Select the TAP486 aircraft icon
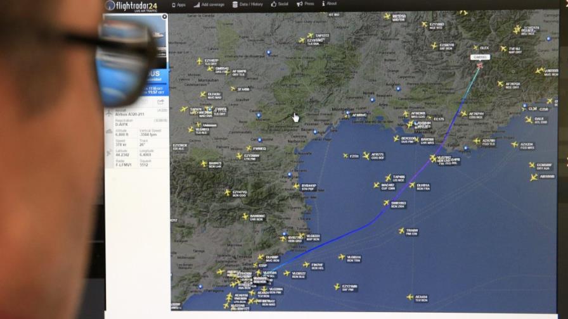The width and height of the screenshot is (568, 319). [x=387, y=178]
